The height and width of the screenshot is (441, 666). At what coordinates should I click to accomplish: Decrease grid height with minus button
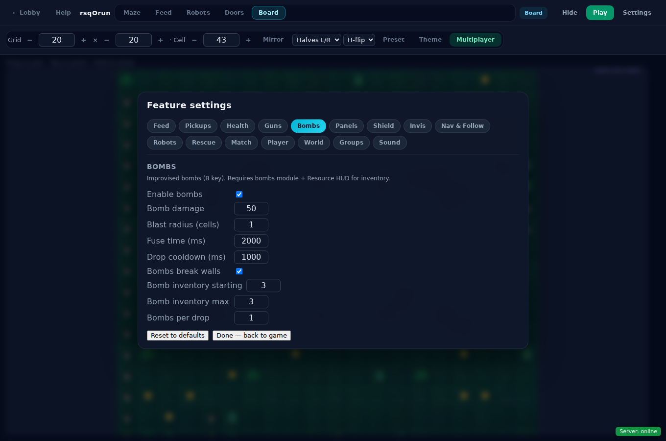[107, 40]
